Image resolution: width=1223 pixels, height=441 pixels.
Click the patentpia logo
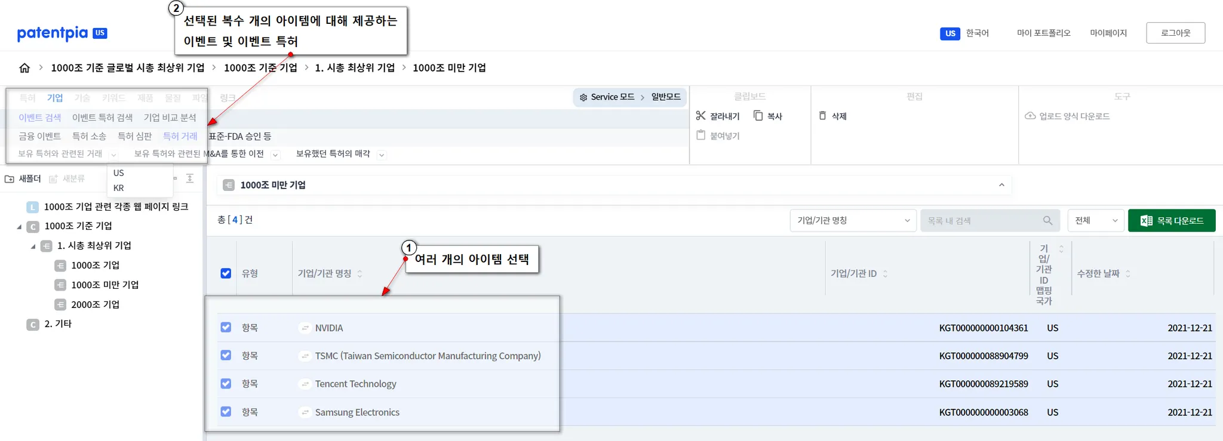(62, 33)
